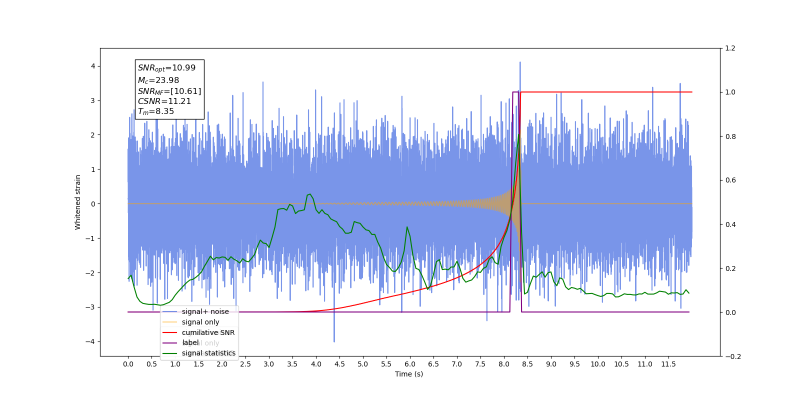The height and width of the screenshot is (400, 800).
Task: Click the red line swatch for cumilative SNR
Action: coord(170,332)
